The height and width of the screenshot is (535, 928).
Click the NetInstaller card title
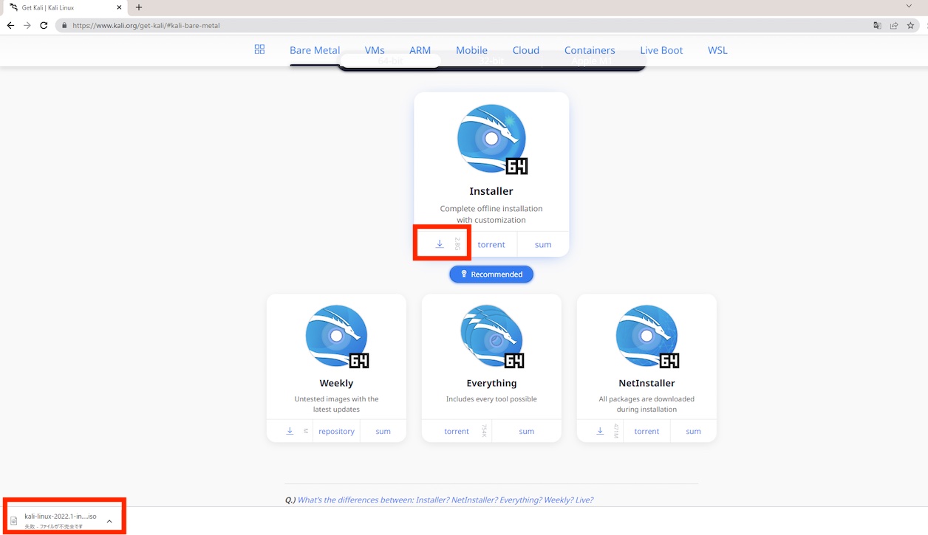tap(646, 383)
